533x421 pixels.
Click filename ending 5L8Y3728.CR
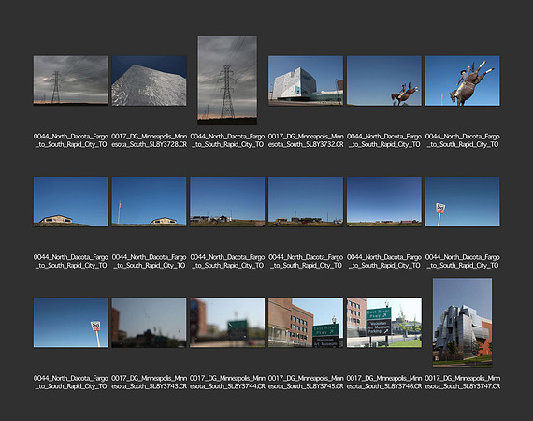pyautogui.click(x=150, y=140)
